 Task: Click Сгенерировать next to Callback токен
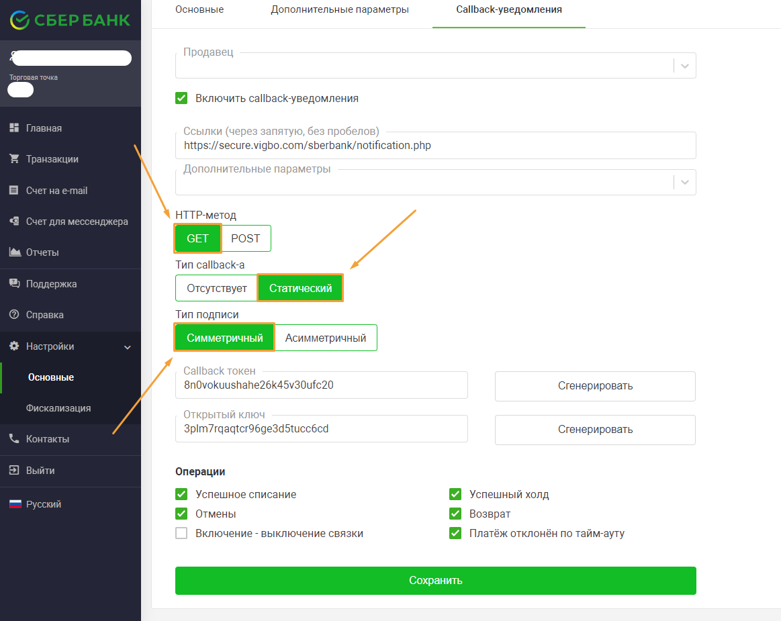click(x=595, y=386)
